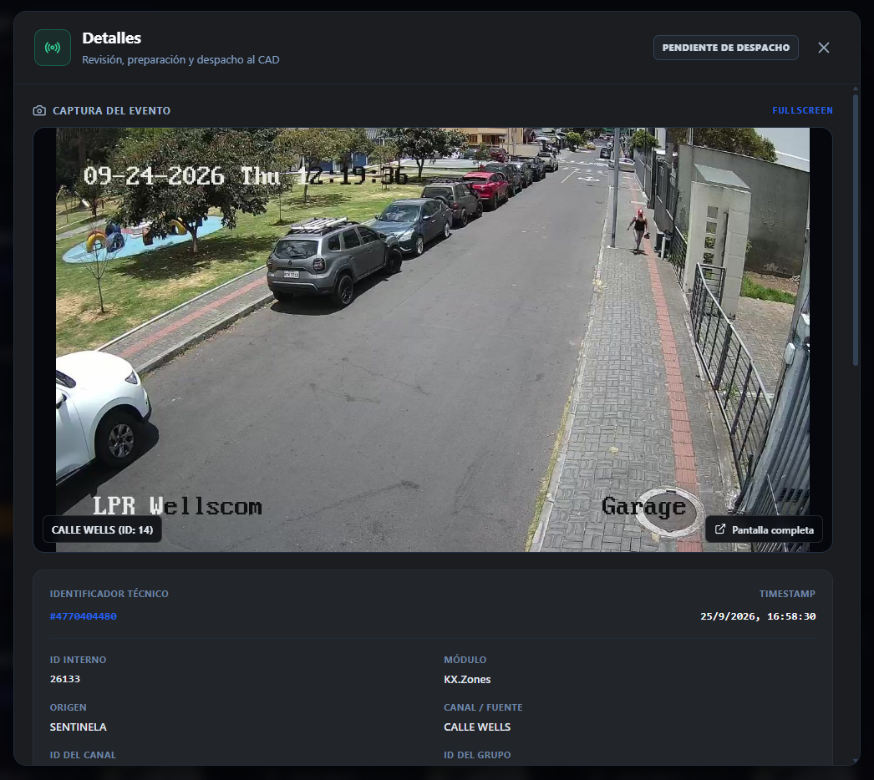Screen dimensions: 874x780
Task: Click the Pantalla completa button
Action: (x=764, y=529)
